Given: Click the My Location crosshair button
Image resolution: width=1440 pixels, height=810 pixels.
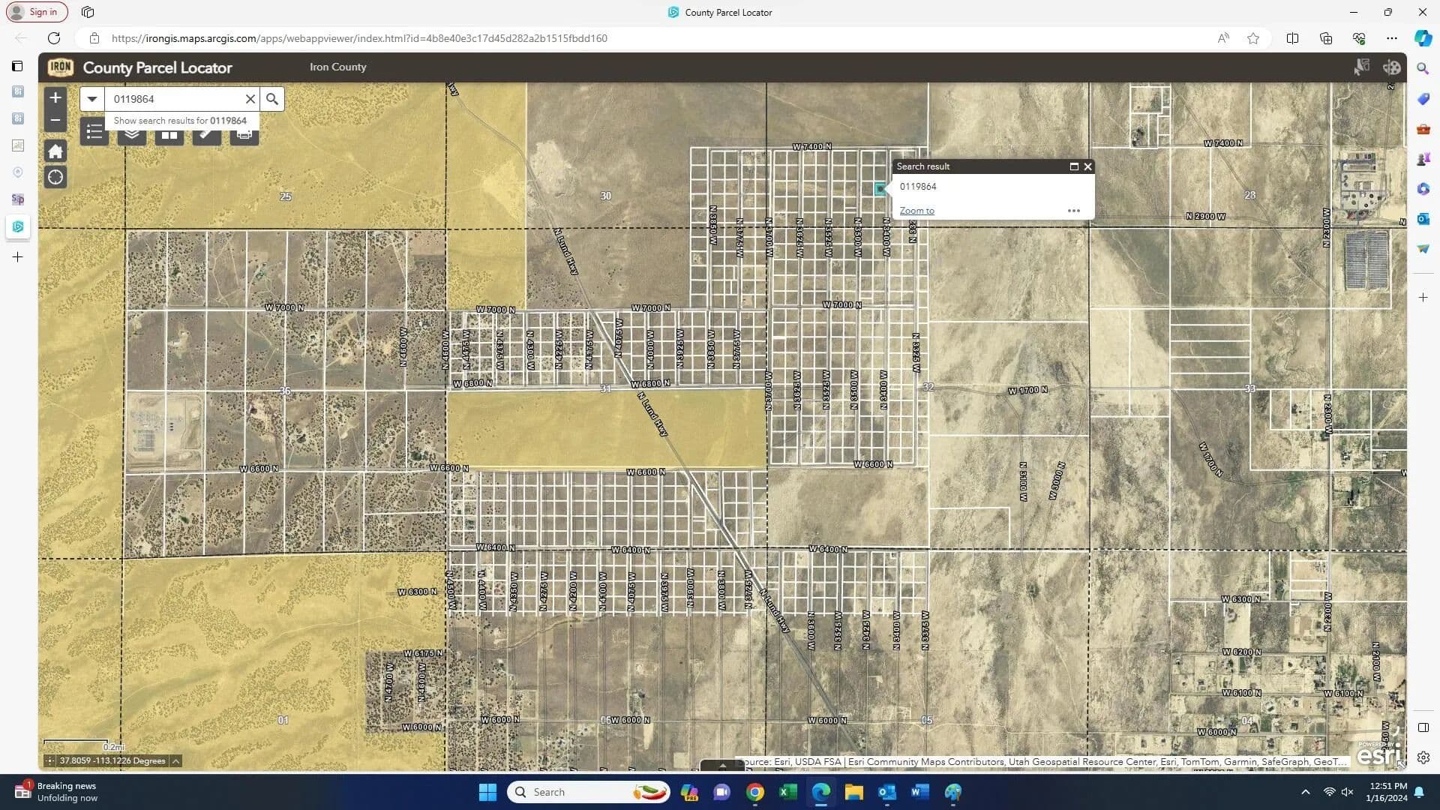Looking at the screenshot, I should click(x=55, y=178).
